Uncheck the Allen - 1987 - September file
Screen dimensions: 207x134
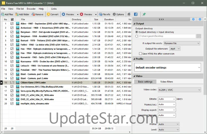pos(12,24)
